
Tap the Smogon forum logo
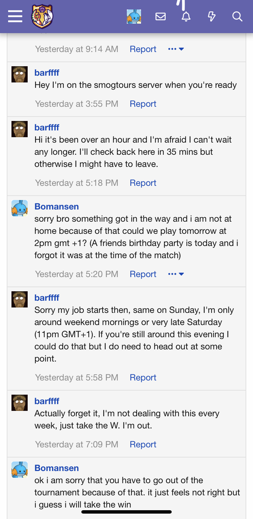coord(42,16)
